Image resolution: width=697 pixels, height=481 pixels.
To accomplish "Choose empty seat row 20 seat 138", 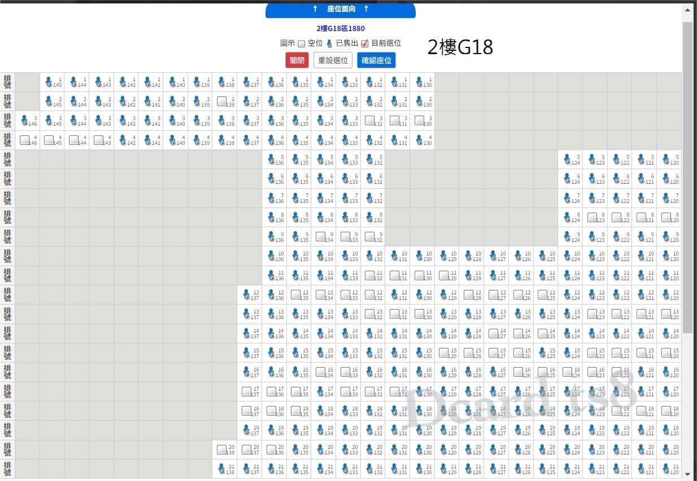I will coord(222,449).
